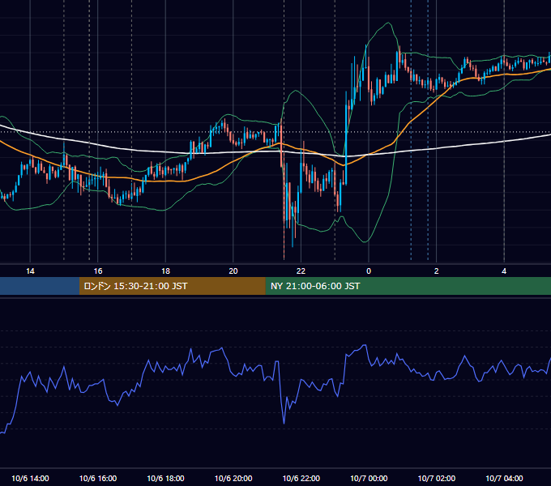551x486 pixels.
Task: Click the 10/7 00:00 time label
Action: 369,478
